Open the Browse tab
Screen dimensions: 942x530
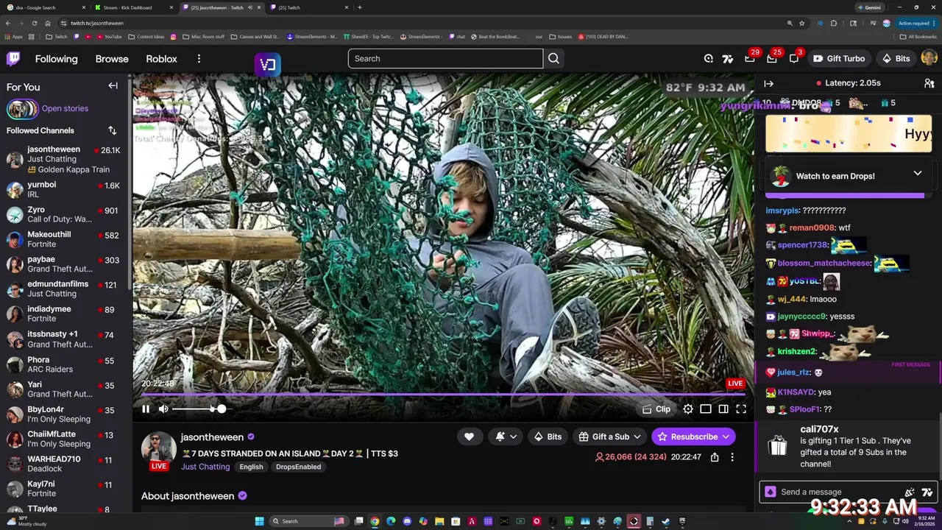click(112, 59)
